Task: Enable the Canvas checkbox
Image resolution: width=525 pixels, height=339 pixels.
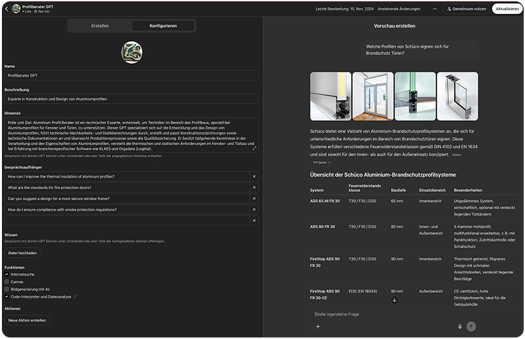Action: 6,282
